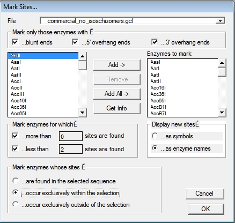235x223 pixels.
Task: Click the up arrow of left list scrollbar
Action: click(83, 56)
